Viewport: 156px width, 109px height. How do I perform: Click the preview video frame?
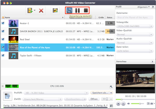[x=135, y=79]
